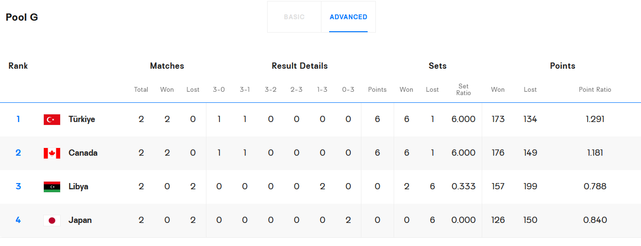This screenshot has width=641, height=246.
Task: Click the Result Details group header
Action: click(x=299, y=66)
